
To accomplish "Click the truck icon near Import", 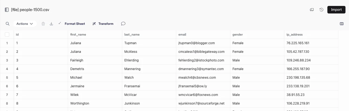I will coord(312,10).
